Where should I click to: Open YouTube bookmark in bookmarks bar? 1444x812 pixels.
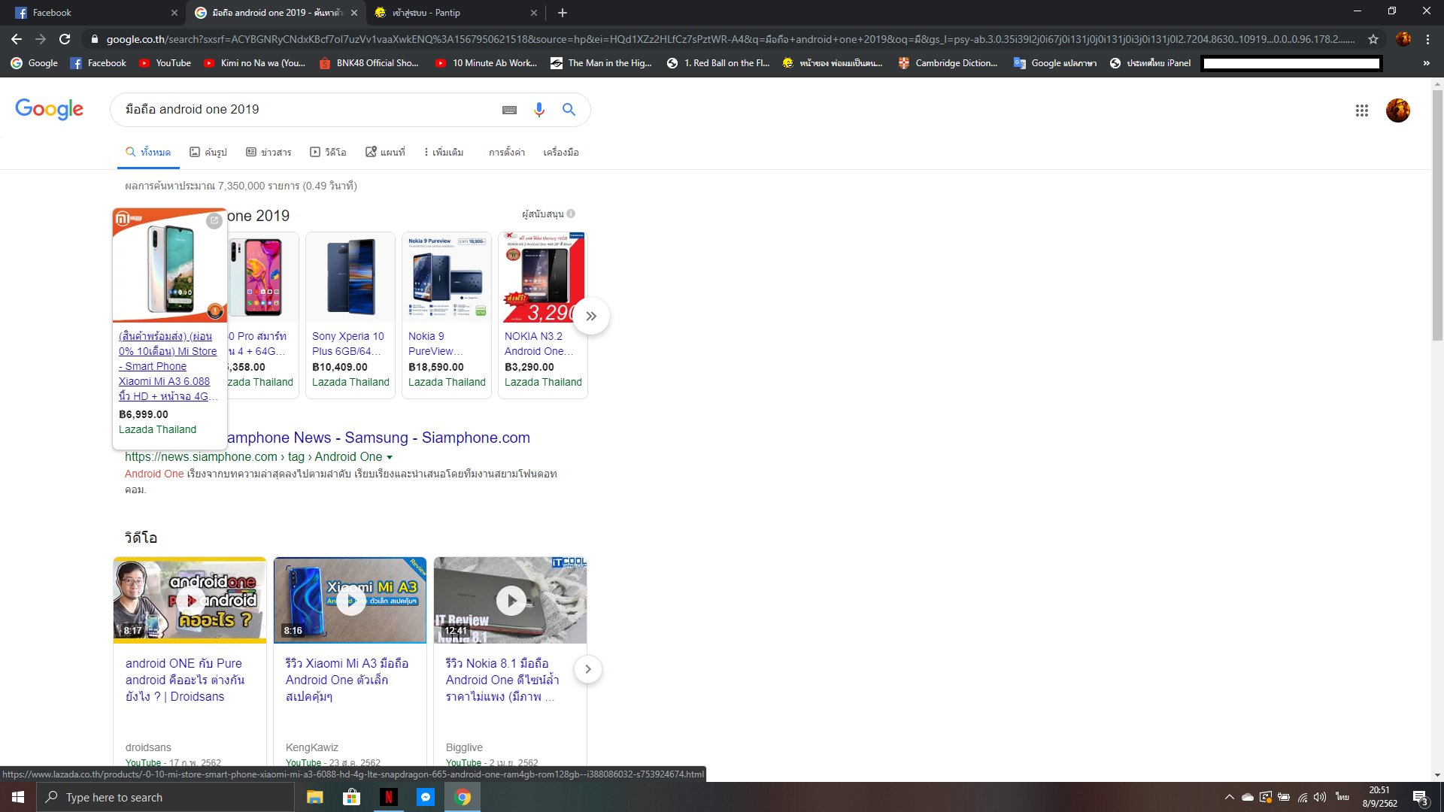point(165,63)
